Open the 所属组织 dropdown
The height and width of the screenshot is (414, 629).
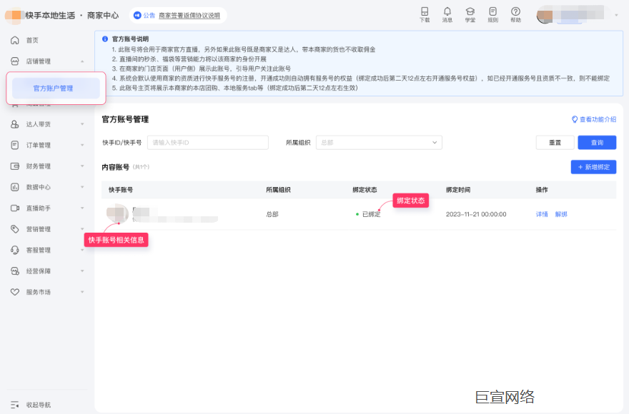click(x=379, y=143)
